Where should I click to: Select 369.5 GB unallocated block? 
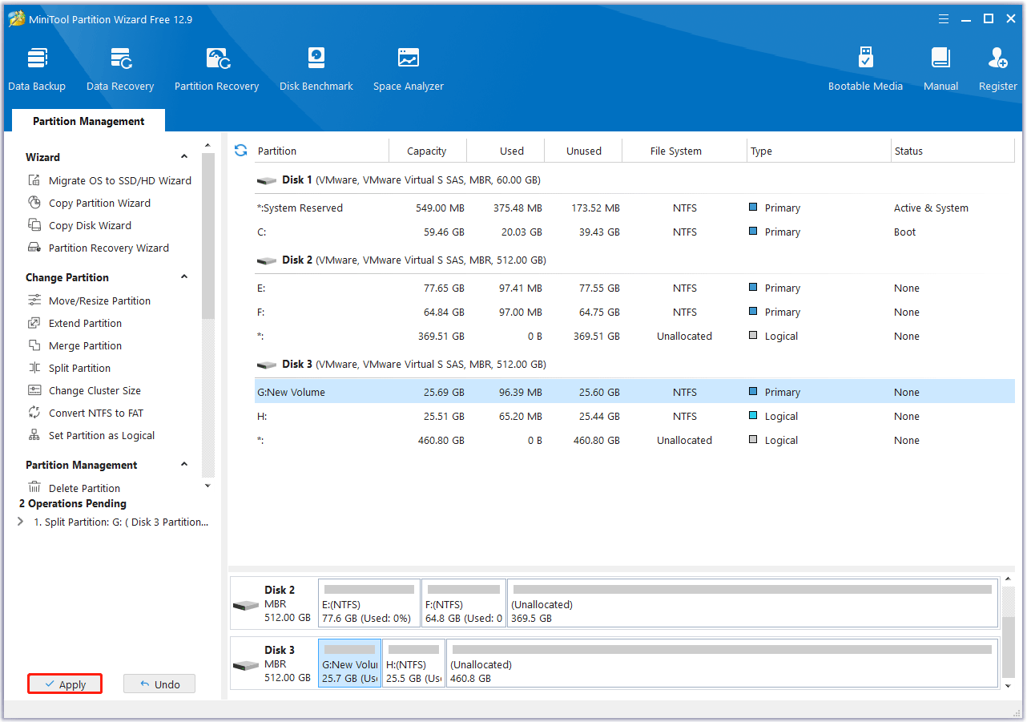click(752, 603)
